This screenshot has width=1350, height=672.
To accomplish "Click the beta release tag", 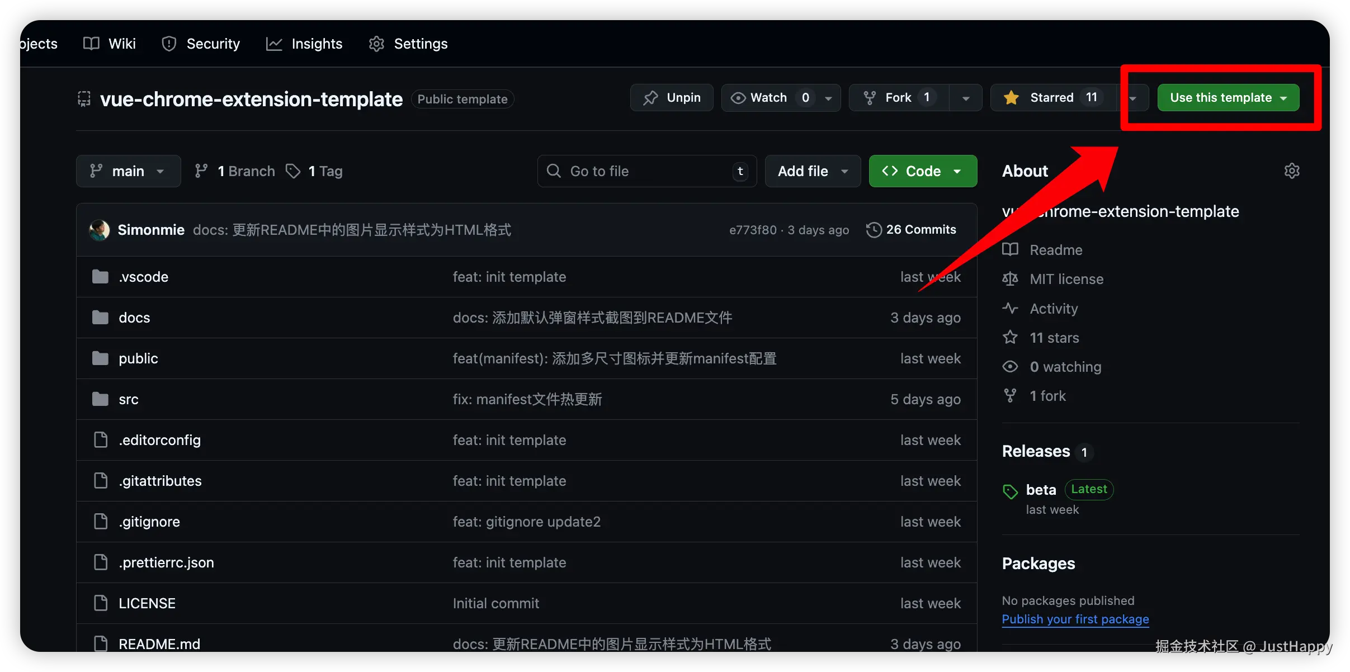I will 1041,490.
